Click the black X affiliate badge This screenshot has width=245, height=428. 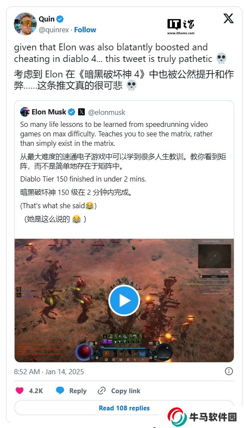(81, 112)
